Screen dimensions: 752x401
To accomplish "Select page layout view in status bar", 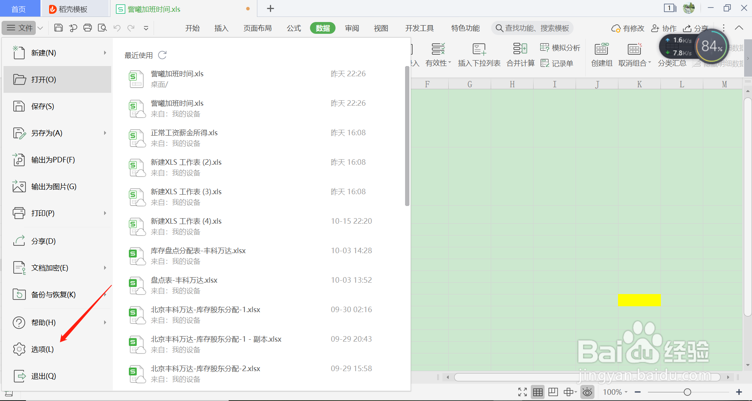I will (553, 392).
